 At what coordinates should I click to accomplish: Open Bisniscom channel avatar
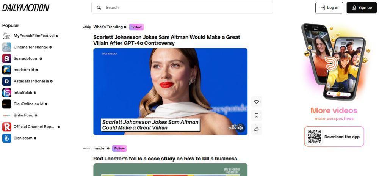click(x=7, y=138)
